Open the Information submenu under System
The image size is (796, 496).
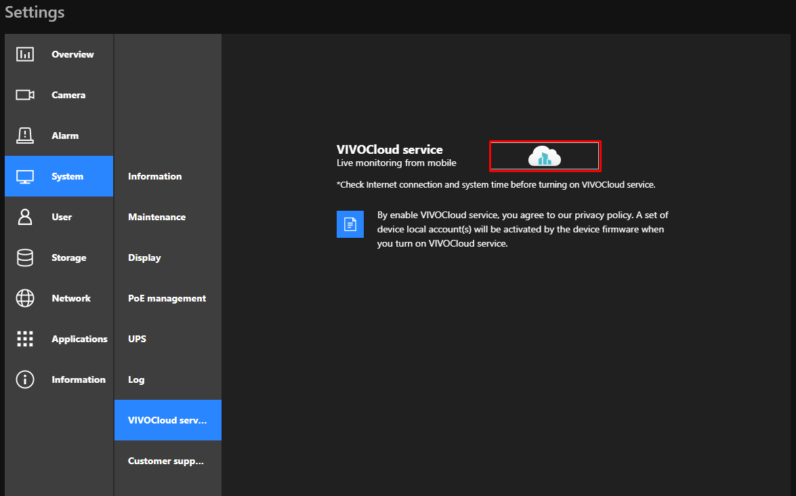[154, 176]
